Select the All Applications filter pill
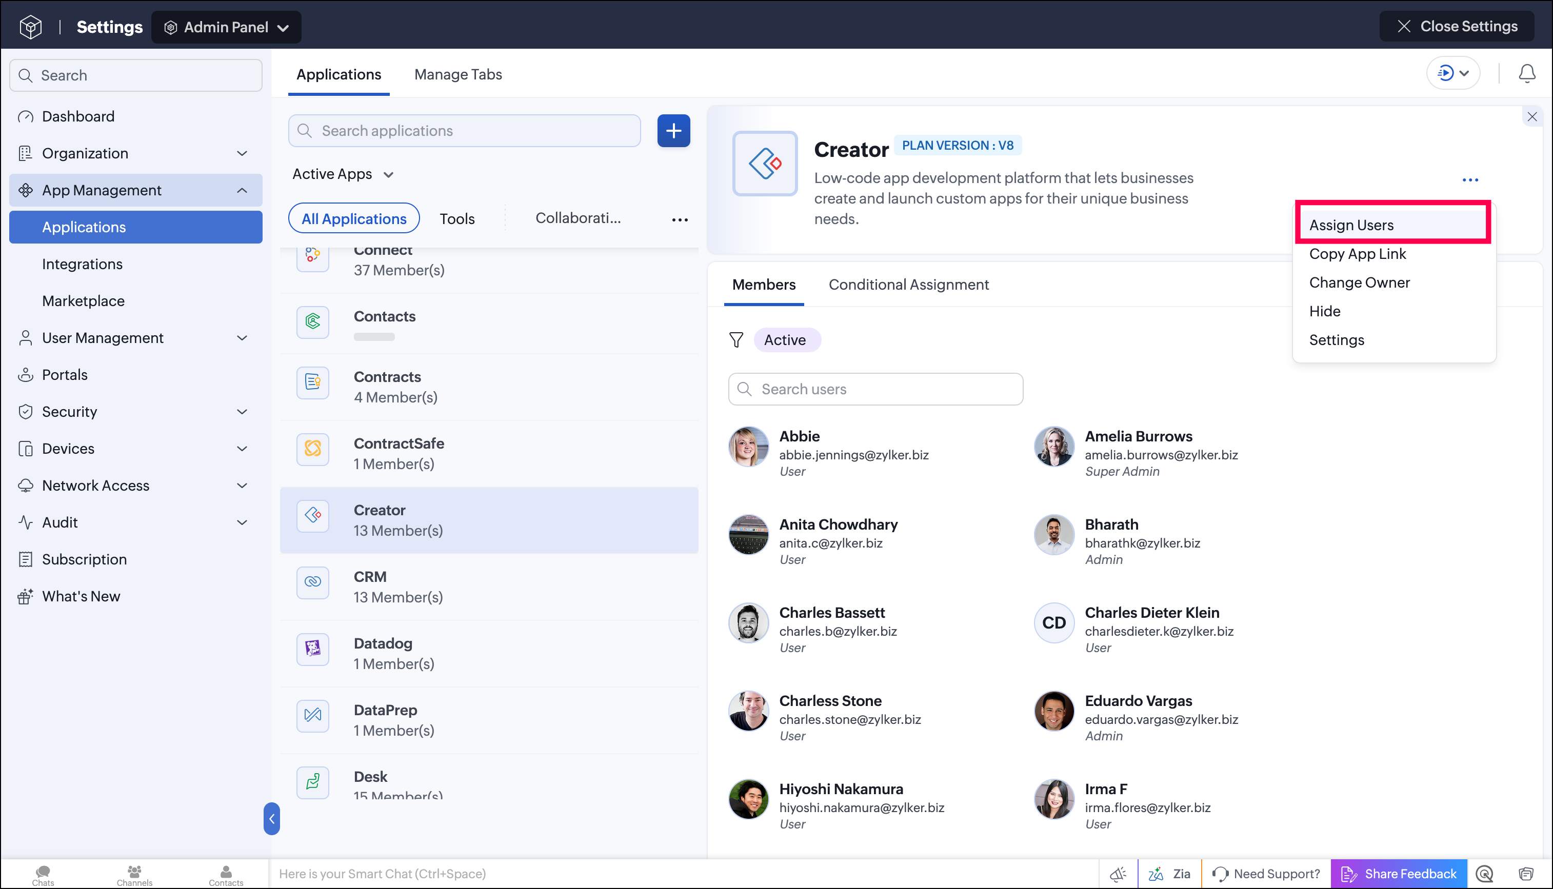The image size is (1553, 889). pos(354,218)
